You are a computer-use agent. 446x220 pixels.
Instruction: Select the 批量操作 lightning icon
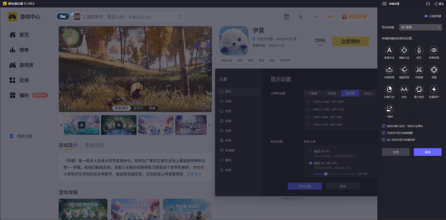click(434, 89)
